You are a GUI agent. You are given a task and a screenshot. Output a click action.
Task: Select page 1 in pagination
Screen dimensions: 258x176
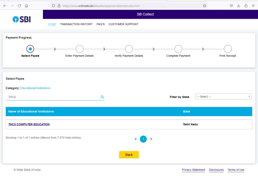pyautogui.click(x=143, y=139)
